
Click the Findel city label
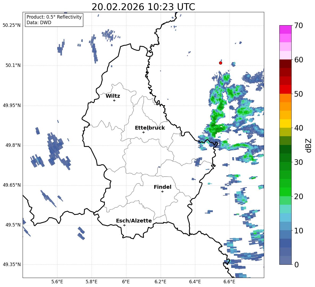[163, 187]
